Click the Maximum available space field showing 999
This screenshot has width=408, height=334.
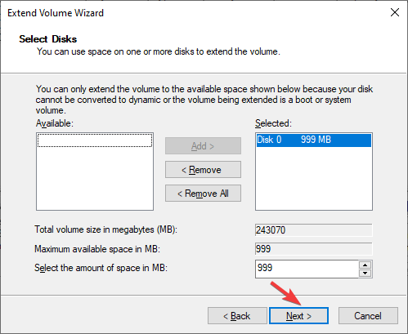click(314, 249)
